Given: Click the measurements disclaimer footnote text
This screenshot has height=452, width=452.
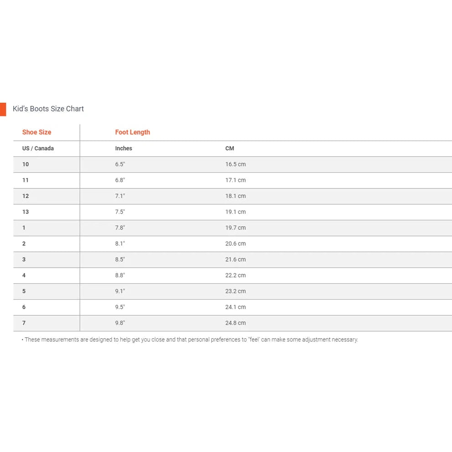Looking at the screenshot, I should click(191, 340).
